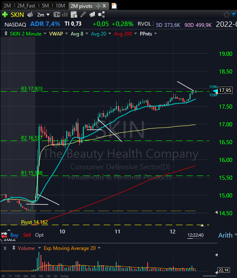The height and width of the screenshot is (278, 237).
Task: Click the move handle on 2M pivots tab
Action: [x=98, y=6]
